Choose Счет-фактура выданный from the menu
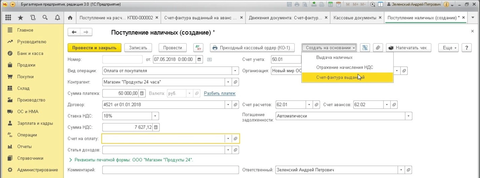This screenshot has height=178, width=480. pyautogui.click(x=340, y=78)
